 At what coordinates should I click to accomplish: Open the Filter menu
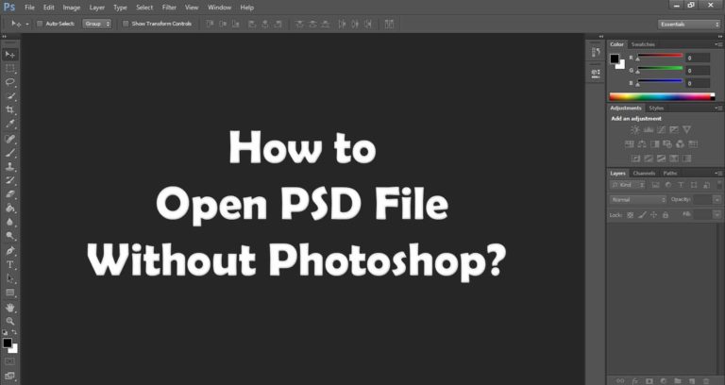pos(169,8)
